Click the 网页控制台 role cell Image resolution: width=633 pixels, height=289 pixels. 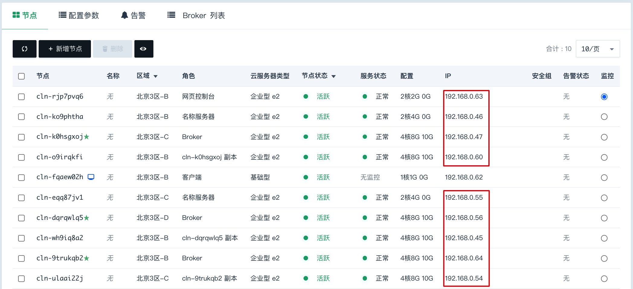(x=198, y=97)
